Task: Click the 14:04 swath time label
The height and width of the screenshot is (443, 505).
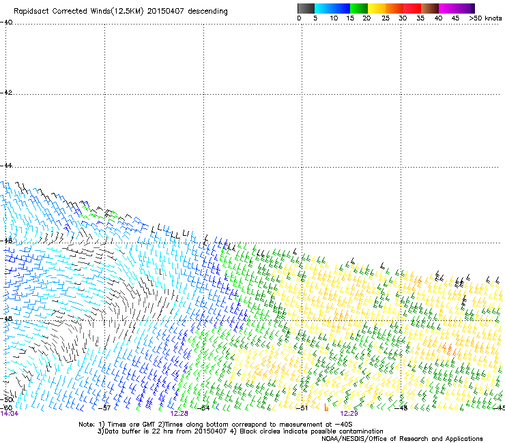Action: point(10,414)
